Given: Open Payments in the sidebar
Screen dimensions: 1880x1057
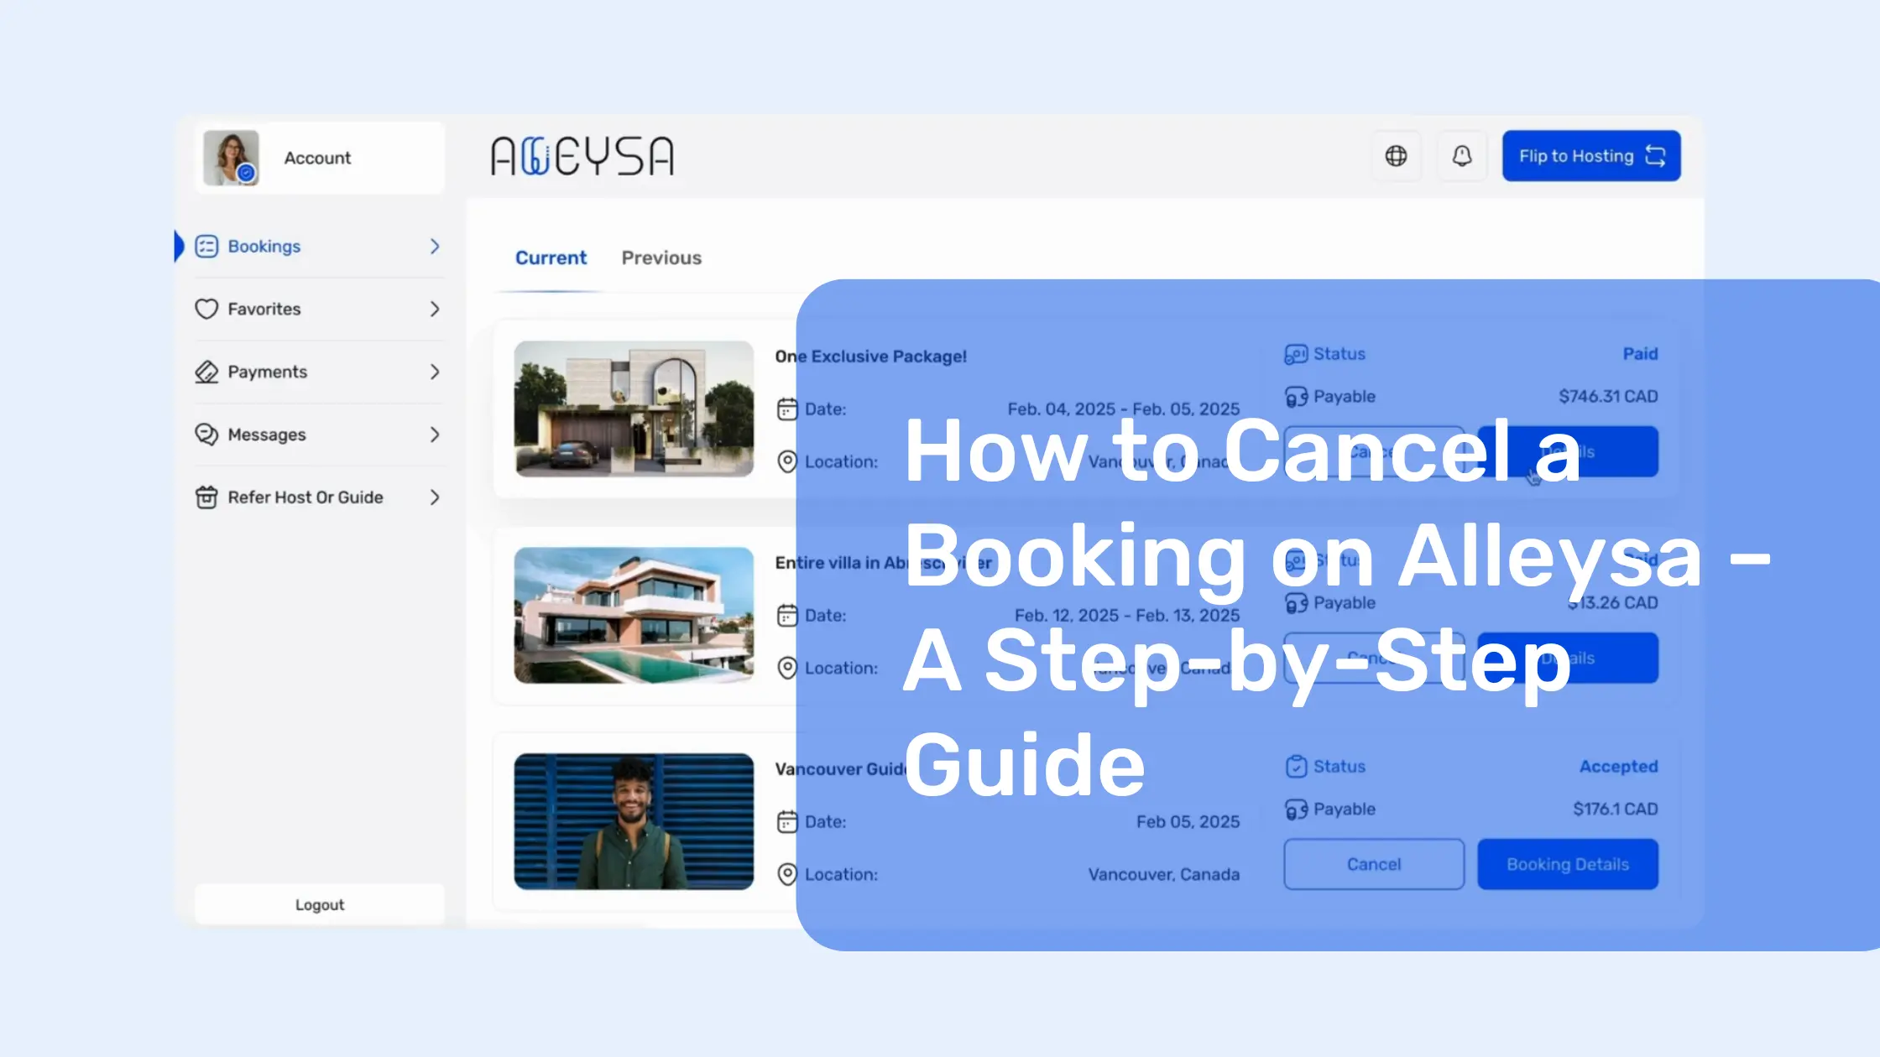Looking at the screenshot, I should point(318,372).
